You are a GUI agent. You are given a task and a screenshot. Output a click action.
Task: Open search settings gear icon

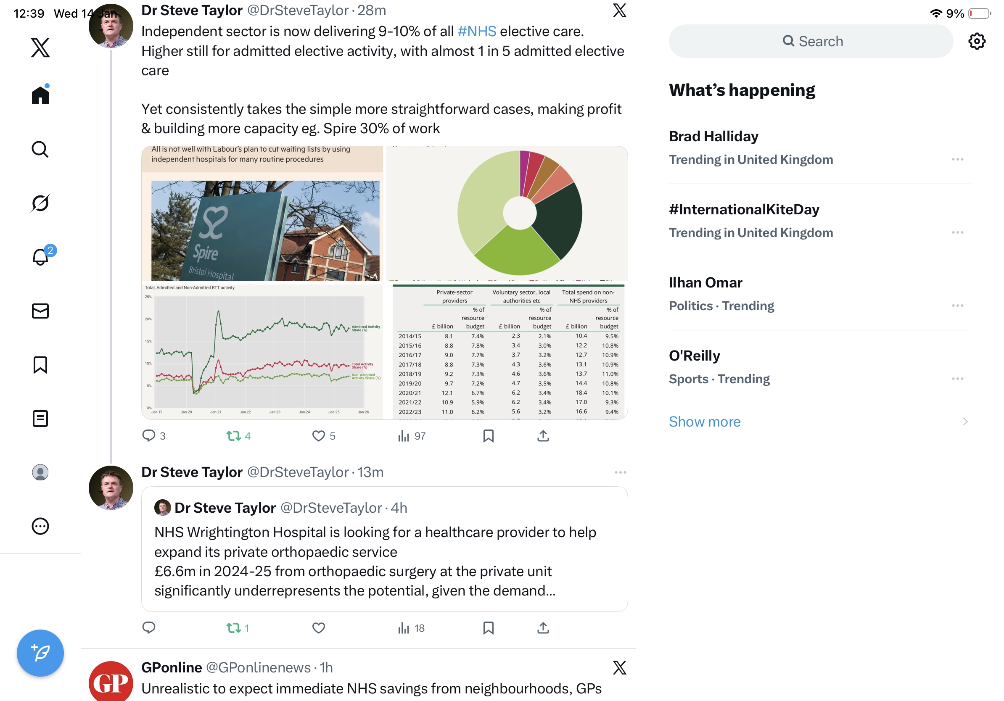[x=976, y=42]
